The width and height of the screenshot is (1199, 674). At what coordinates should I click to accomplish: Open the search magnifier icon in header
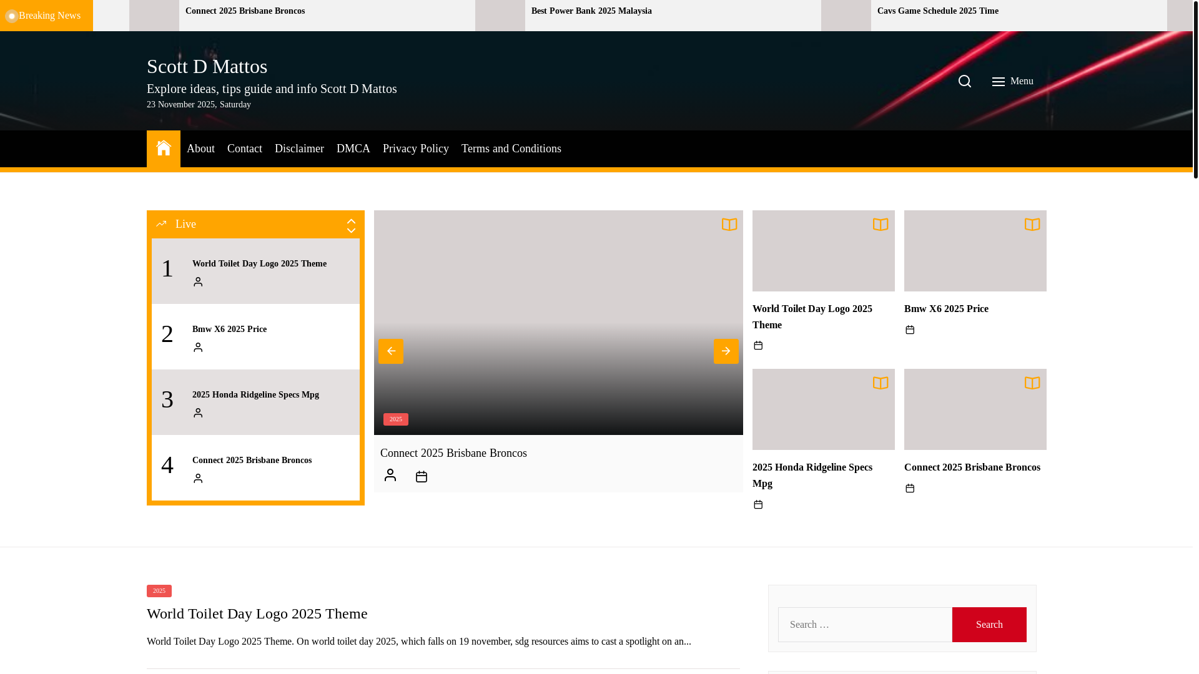coord(964,81)
